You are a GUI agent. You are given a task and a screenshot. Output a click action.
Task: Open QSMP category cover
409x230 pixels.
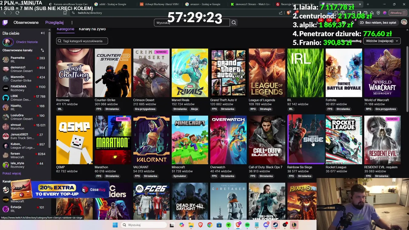(74, 140)
